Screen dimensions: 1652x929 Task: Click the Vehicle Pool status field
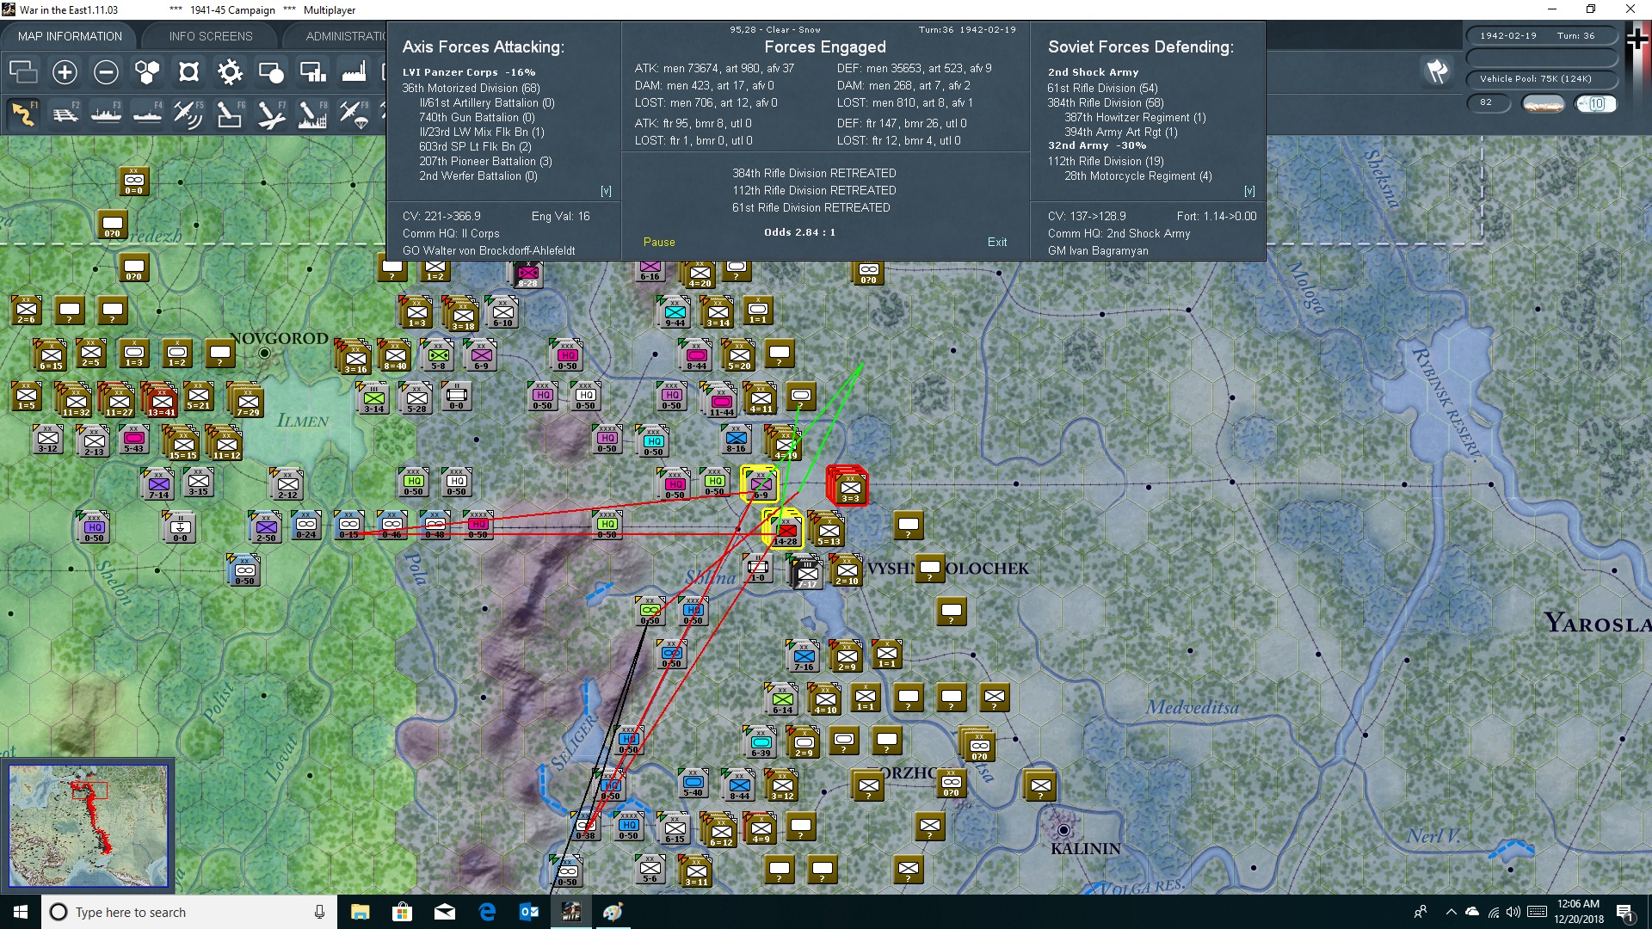[1542, 79]
